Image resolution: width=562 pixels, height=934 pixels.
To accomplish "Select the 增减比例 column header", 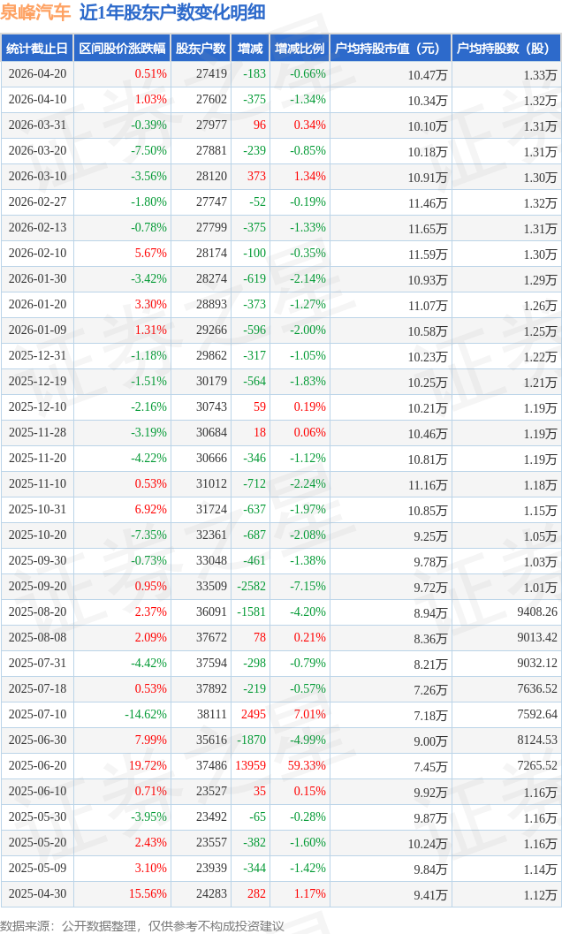I will point(300,49).
